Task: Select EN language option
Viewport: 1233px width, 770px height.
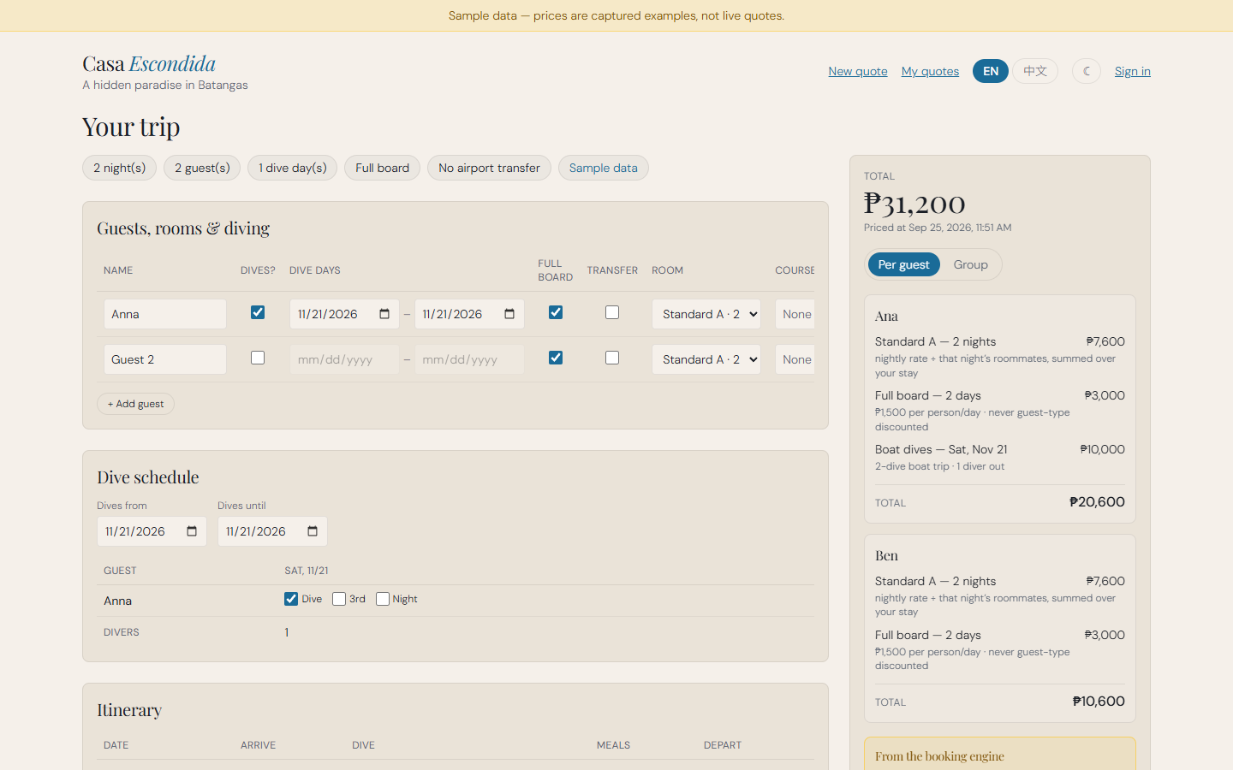Action: click(991, 71)
